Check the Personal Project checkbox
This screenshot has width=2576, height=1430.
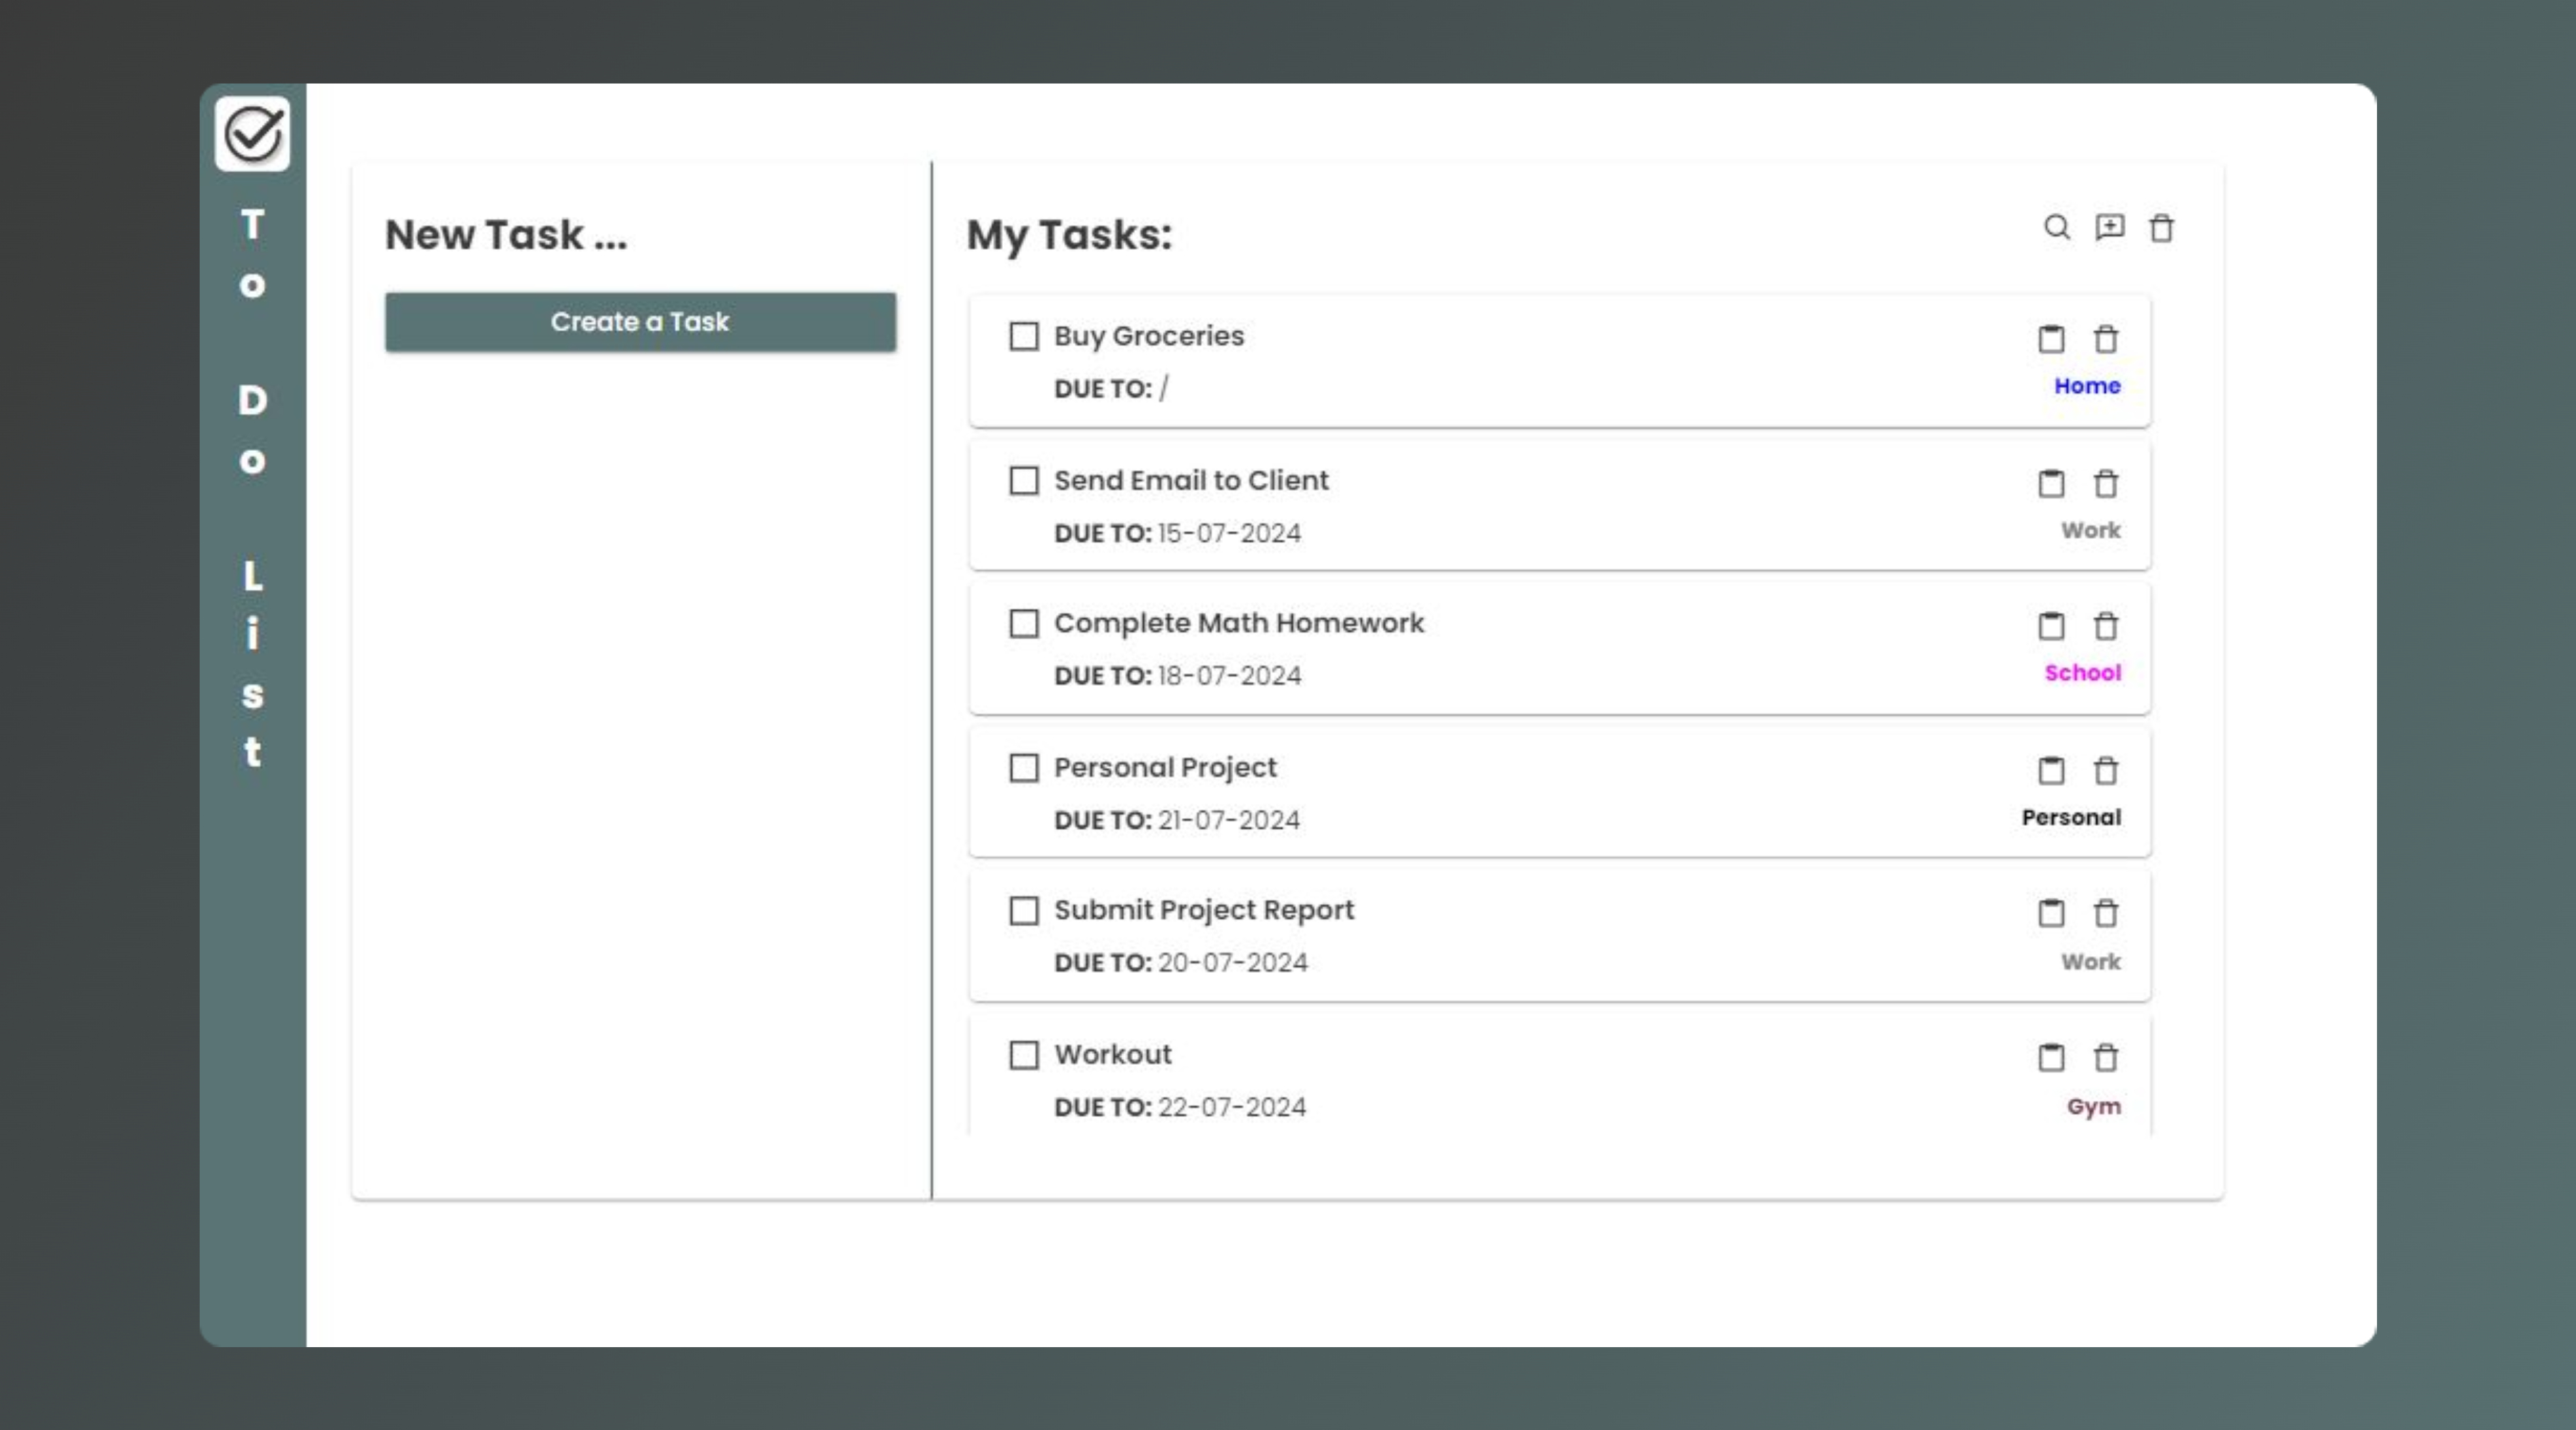[x=1023, y=768]
